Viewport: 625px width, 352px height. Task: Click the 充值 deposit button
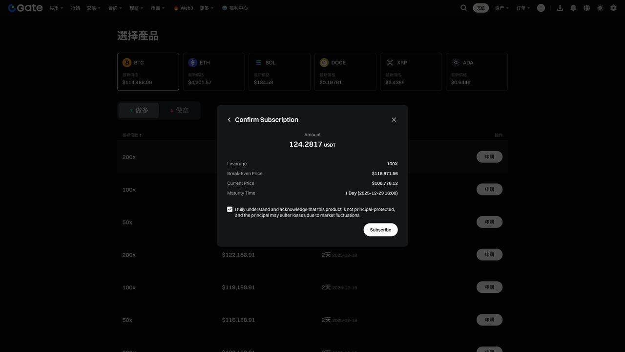click(x=480, y=8)
